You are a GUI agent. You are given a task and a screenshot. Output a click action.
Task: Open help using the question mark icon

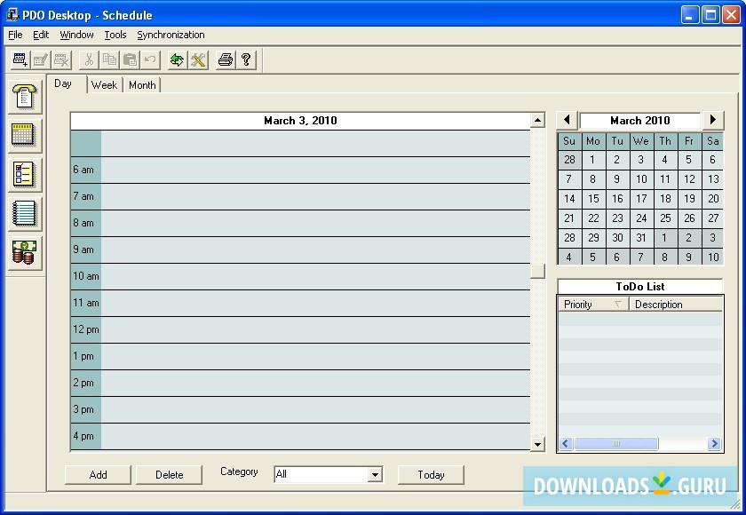(x=247, y=59)
